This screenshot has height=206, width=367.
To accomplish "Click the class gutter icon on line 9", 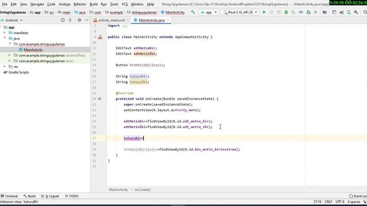I will [100, 37].
